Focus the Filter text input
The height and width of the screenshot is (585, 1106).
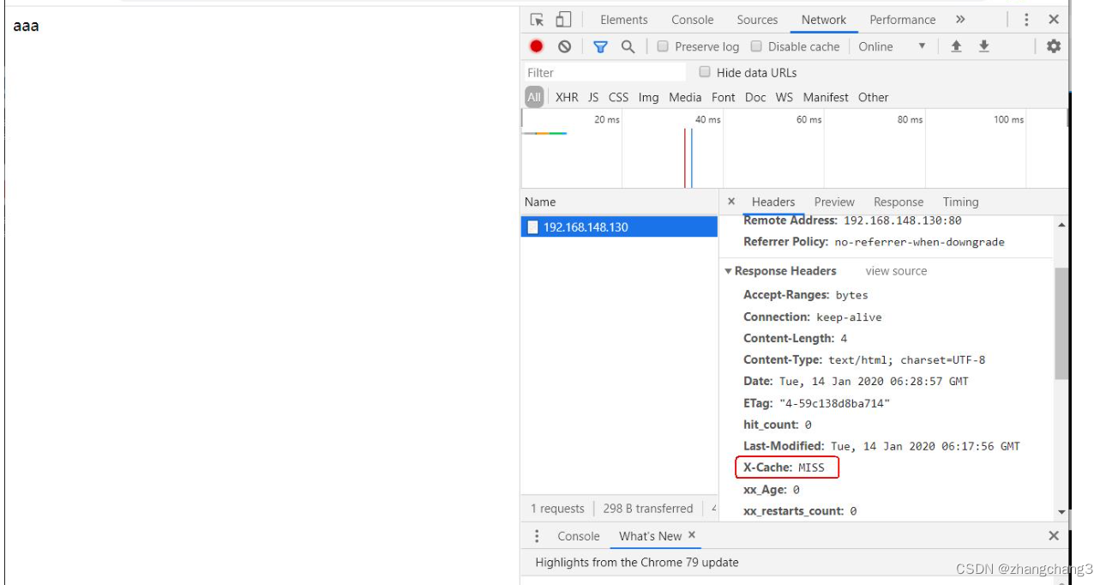point(605,72)
